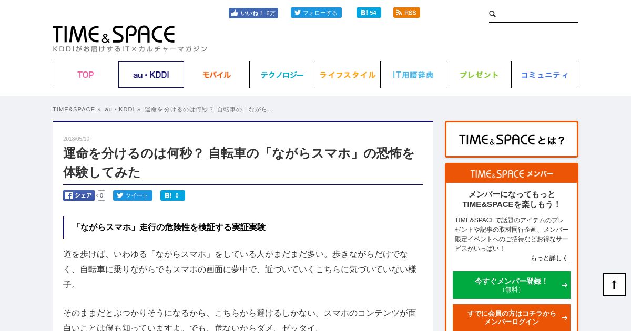Click the Facebook シェア button under title

click(x=79, y=195)
